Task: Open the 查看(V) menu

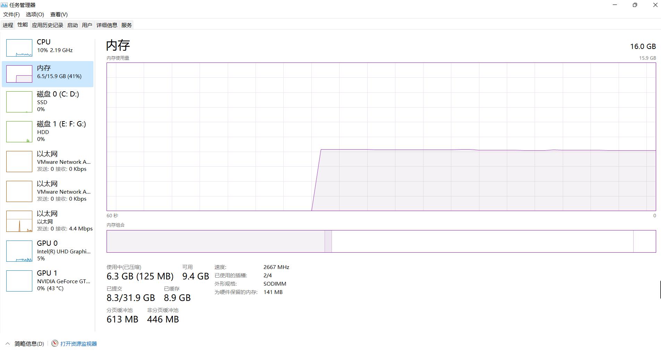Action: 59,14
